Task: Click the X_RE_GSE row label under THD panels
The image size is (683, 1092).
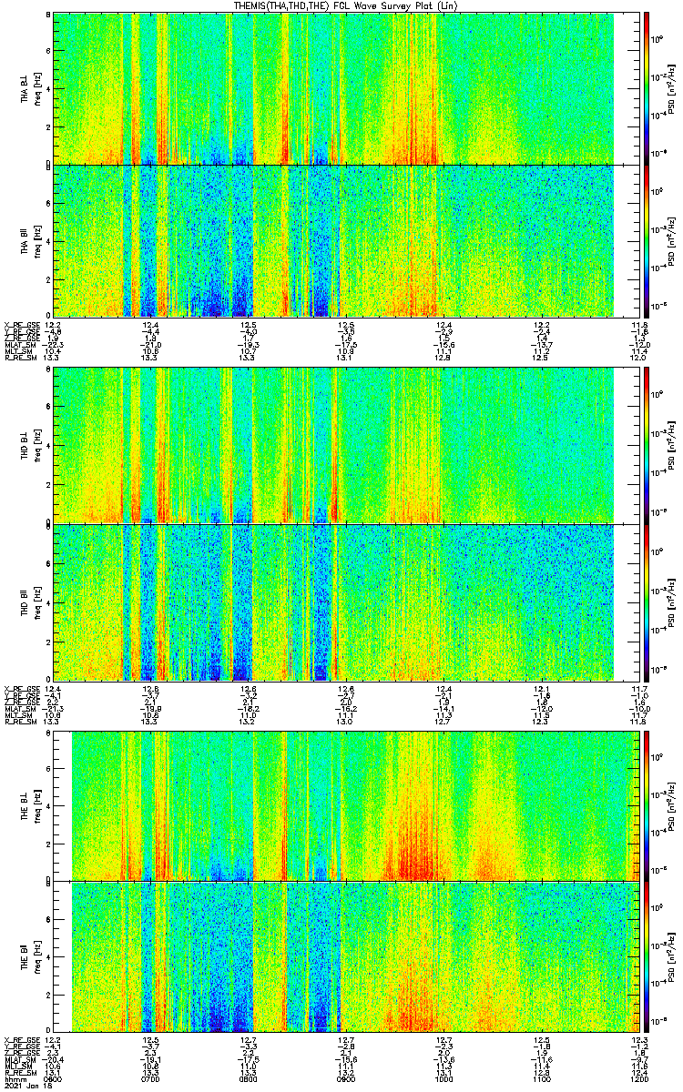Action: coord(20,689)
